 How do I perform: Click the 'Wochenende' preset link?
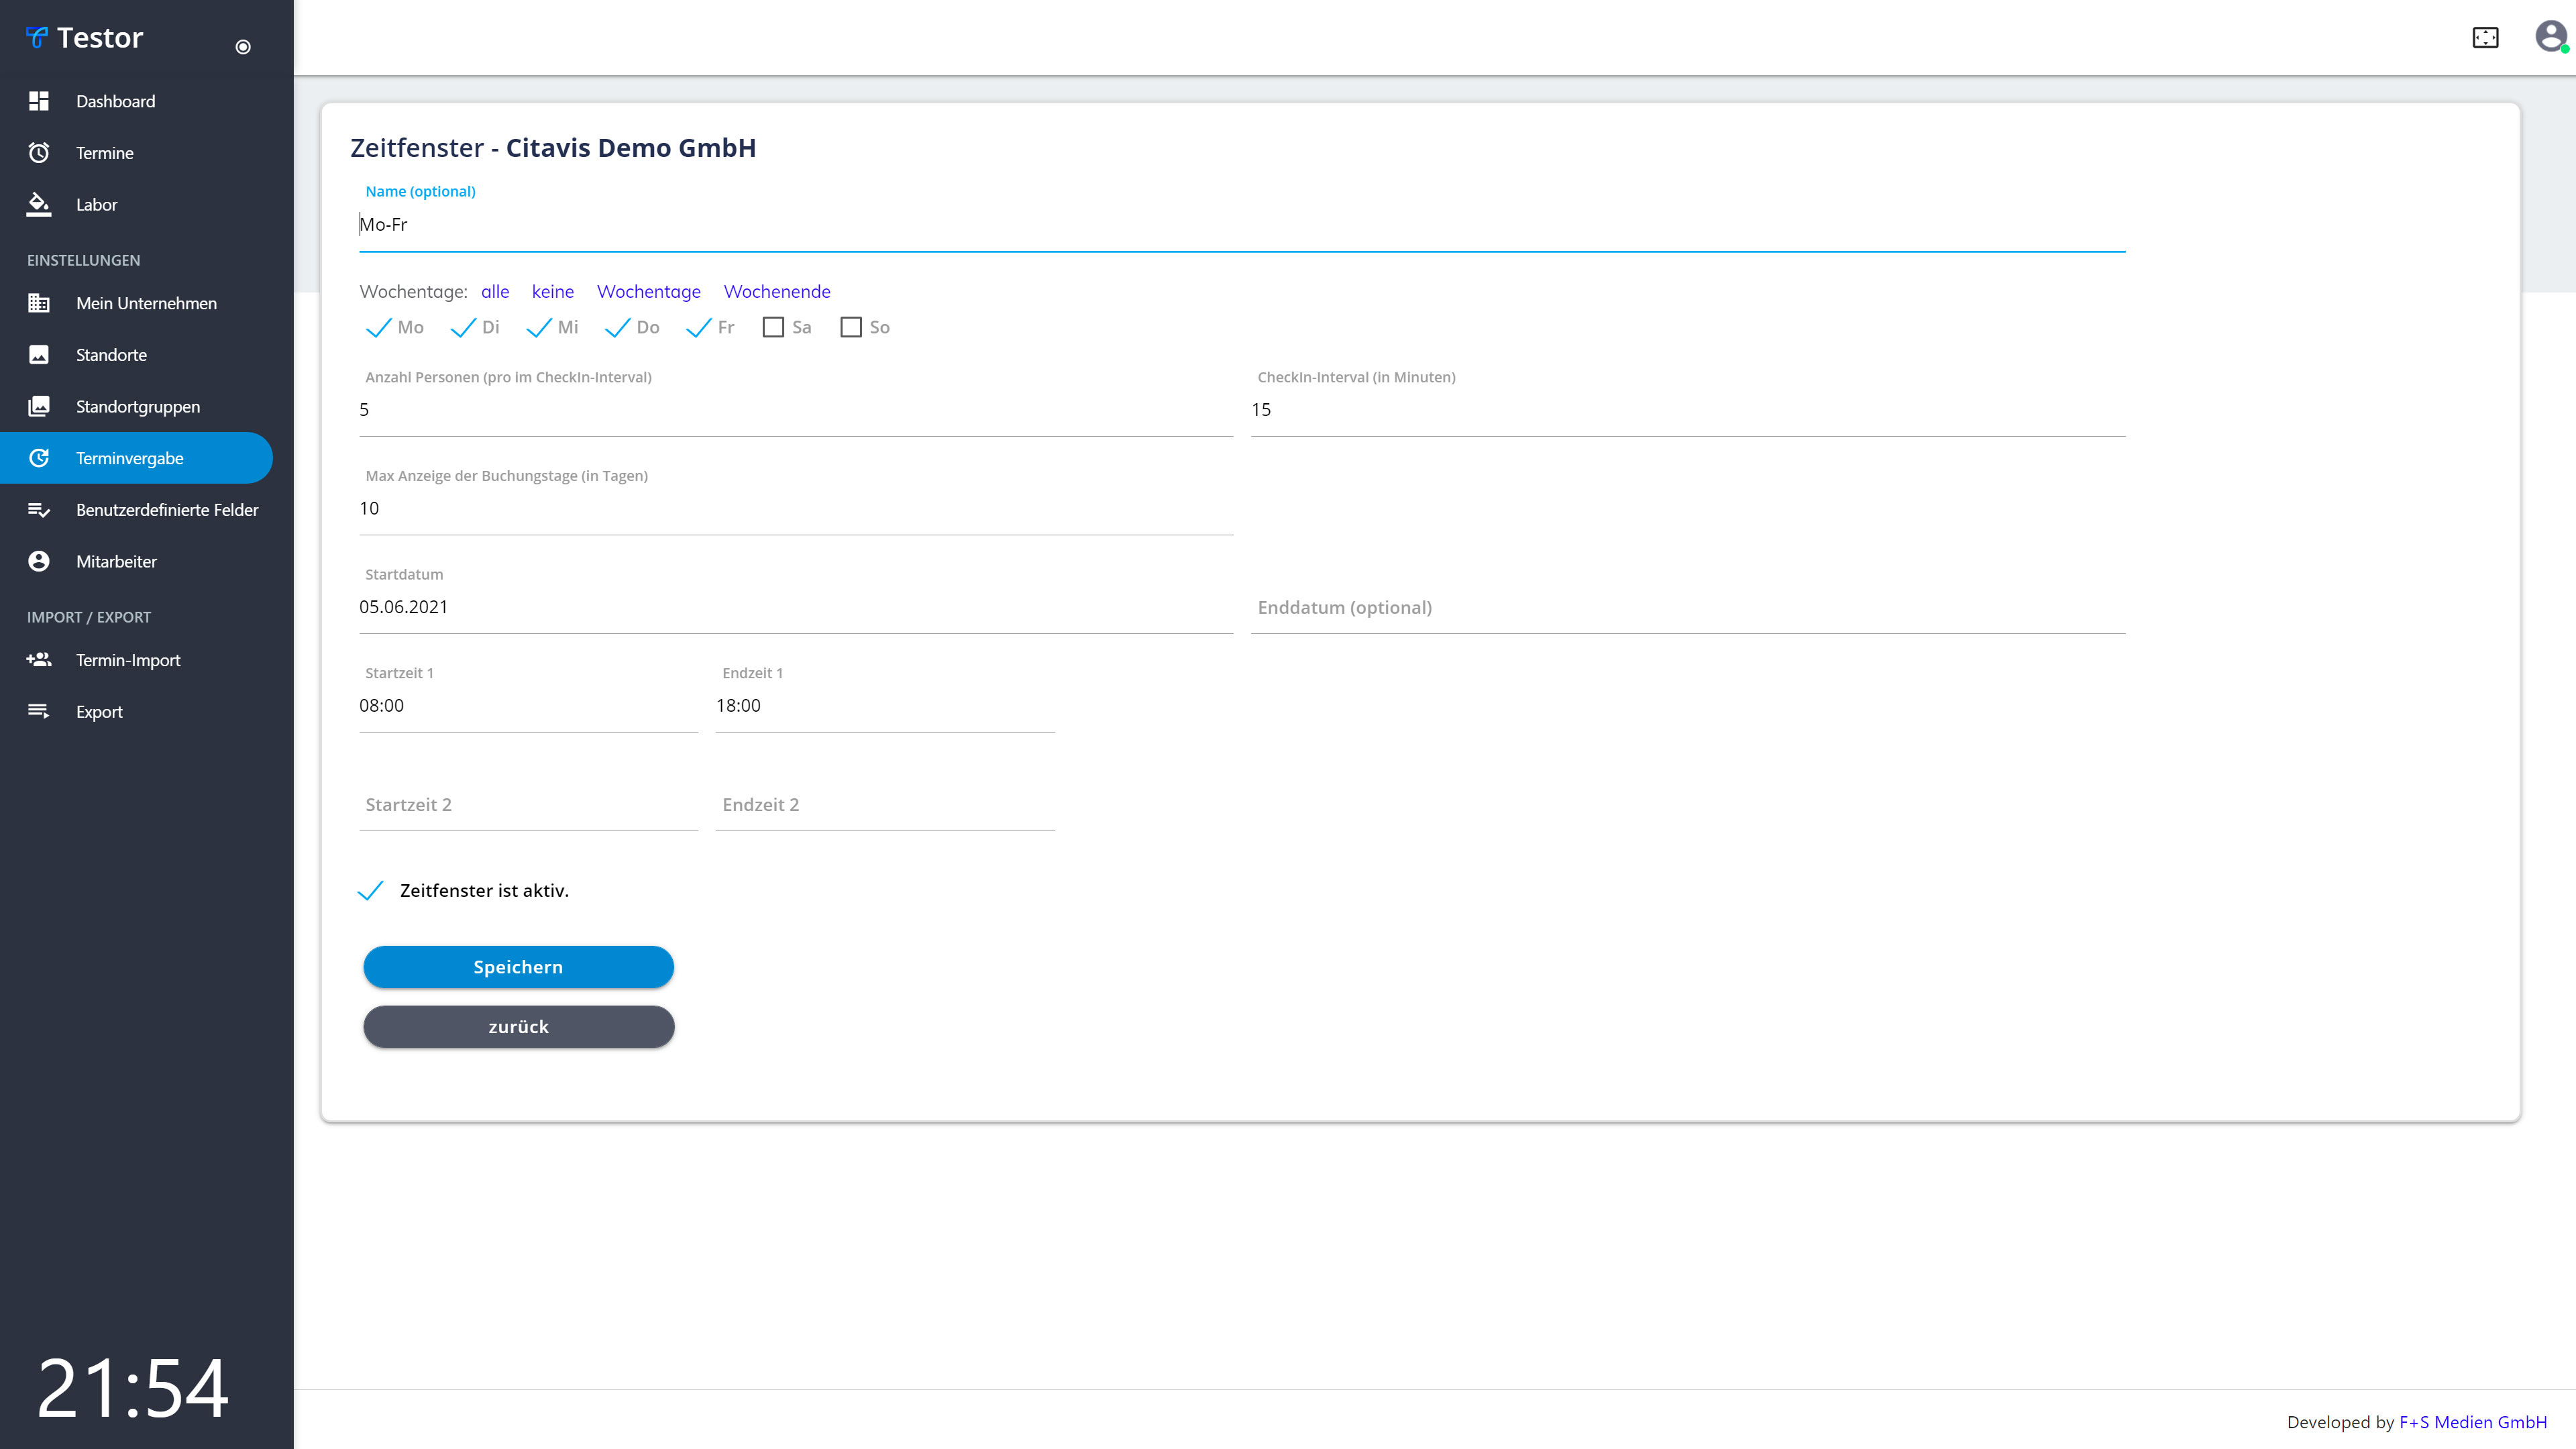[x=777, y=291]
